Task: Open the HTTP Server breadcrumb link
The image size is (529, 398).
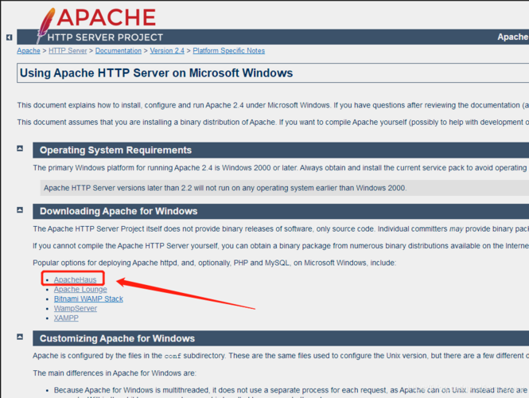Action: [x=68, y=51]
